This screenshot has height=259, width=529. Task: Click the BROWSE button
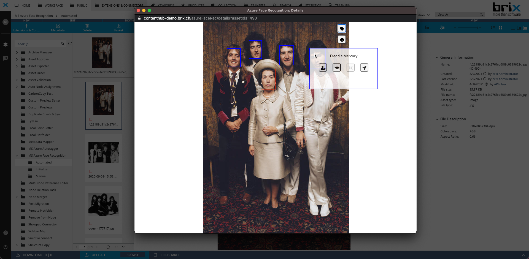click(133, 255)
